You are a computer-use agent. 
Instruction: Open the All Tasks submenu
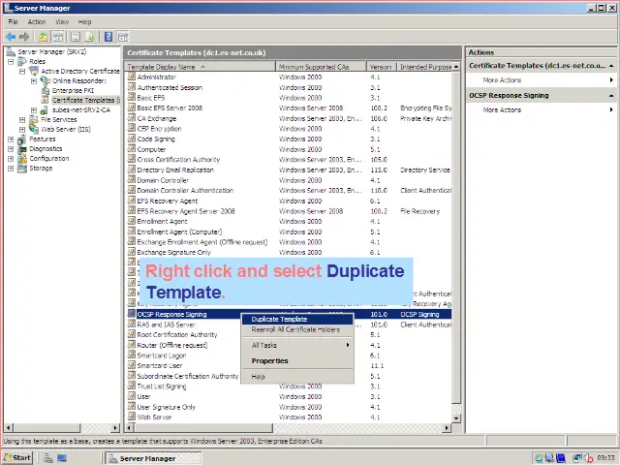297,345
